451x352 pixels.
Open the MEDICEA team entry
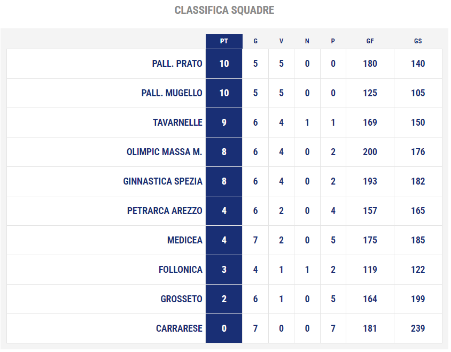(x=185, y=240)
